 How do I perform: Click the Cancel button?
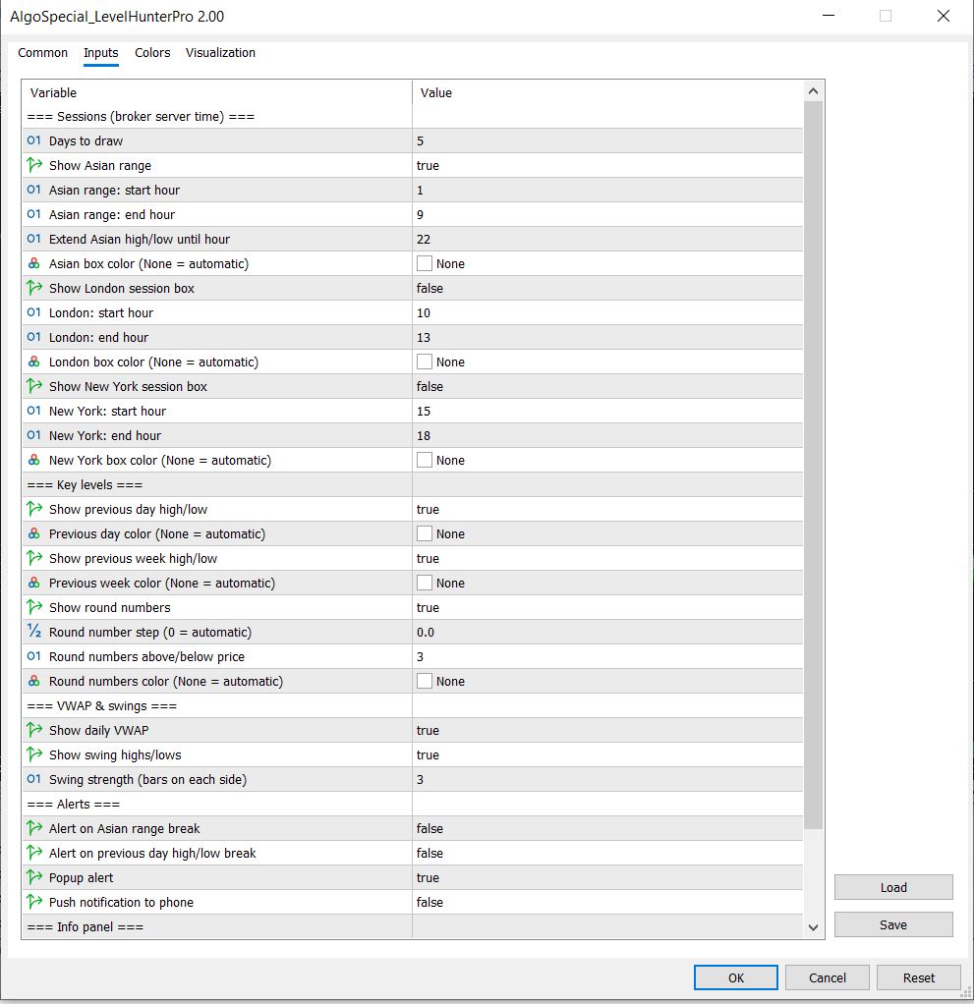point(828,977)
